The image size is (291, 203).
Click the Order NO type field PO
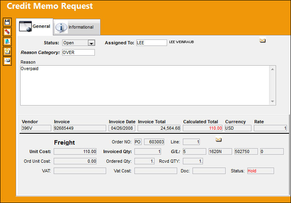[x=138, y=142]
